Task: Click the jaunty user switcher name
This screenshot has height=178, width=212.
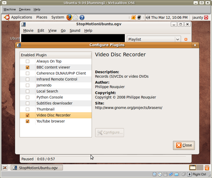Action: click(198, 17)
